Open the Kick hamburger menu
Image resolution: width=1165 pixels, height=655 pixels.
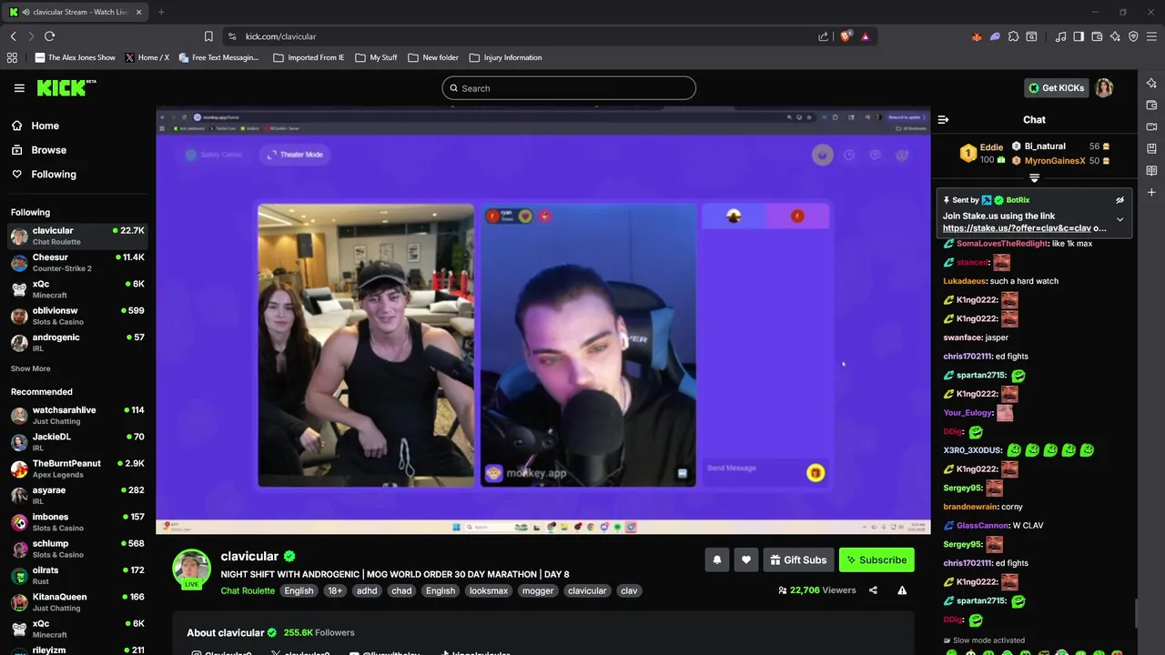click(x=19, y=88)
